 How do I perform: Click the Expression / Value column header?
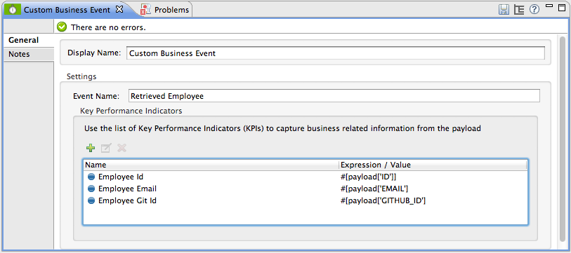click(433, 165)
